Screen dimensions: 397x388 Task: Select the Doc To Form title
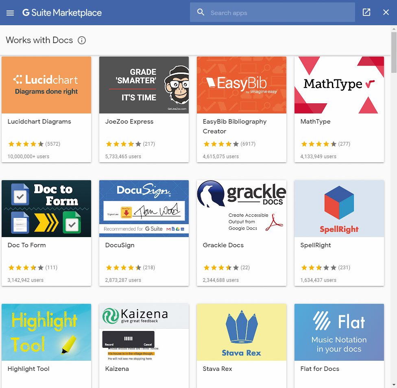pyautogui.click(x=26, y=245)
